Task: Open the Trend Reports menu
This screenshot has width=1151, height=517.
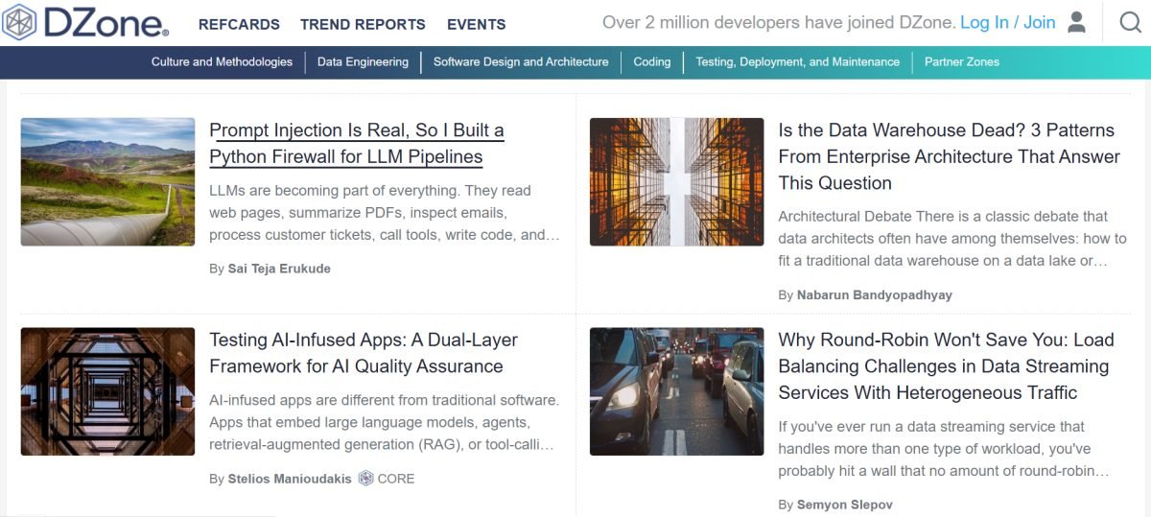Action: coord(363,24)
